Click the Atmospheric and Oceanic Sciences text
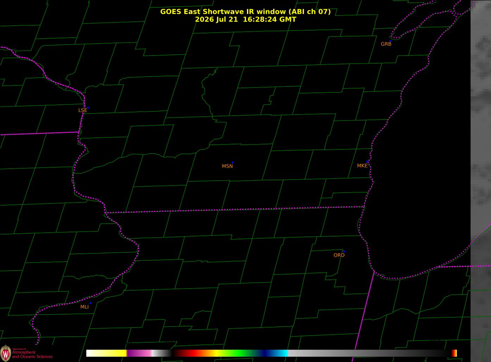Viewport: 491px width, 362px height. [32, 354]
